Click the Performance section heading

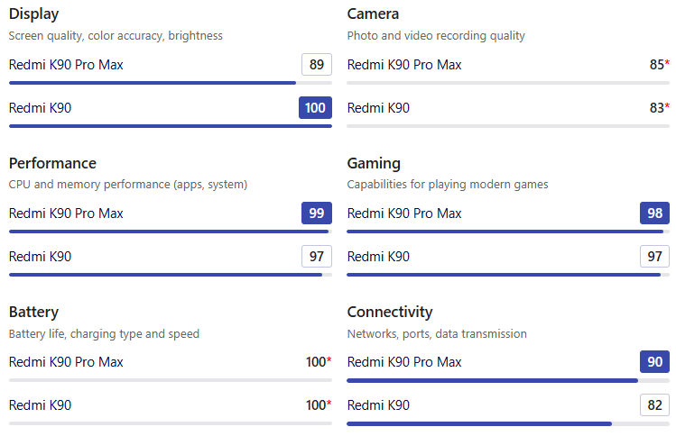52,163
